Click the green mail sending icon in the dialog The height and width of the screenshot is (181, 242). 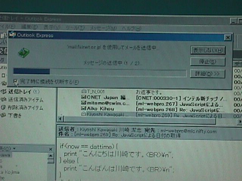23,53
